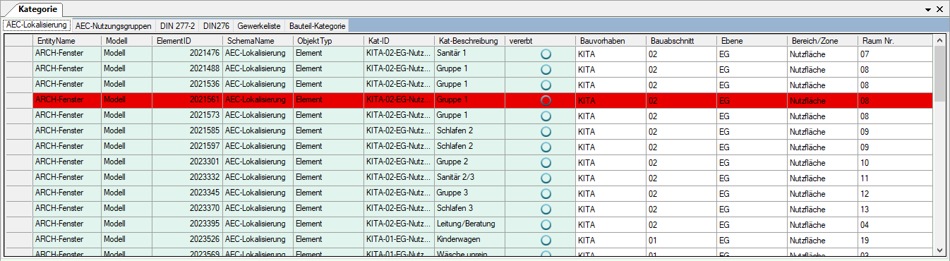Select the Sanitär 1 description cell

469,54
